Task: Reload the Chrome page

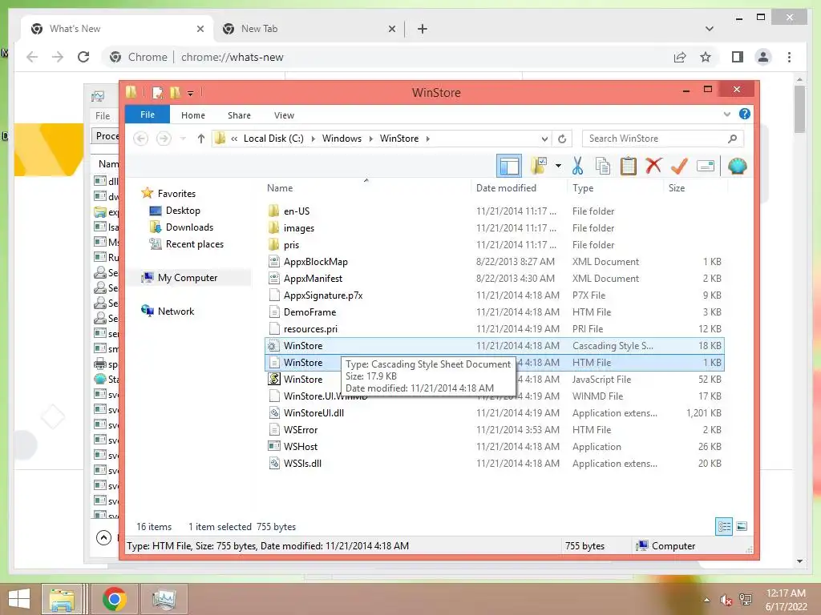Action: pos(83,57)
